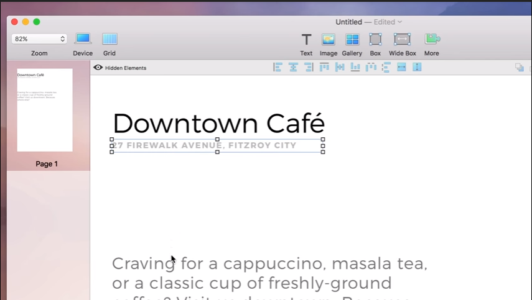Add a Wide Box element
532x300 pixels.
coord(402,40)
